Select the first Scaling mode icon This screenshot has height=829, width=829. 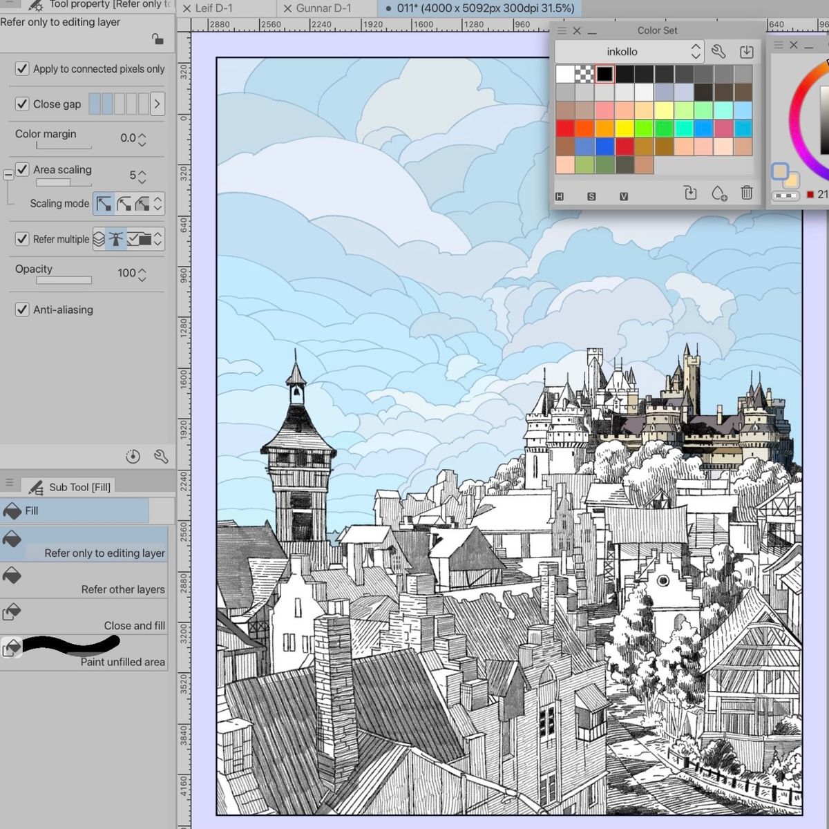pyautogui.click(x=104, y=203)
